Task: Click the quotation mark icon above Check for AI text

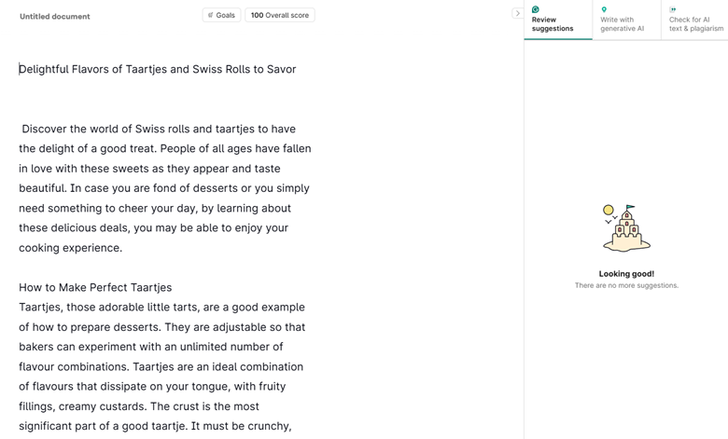Action: pos(673,9)
